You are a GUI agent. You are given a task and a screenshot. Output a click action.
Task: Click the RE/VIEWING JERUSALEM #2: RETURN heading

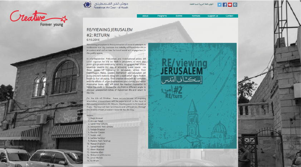(x=109, y=32)
